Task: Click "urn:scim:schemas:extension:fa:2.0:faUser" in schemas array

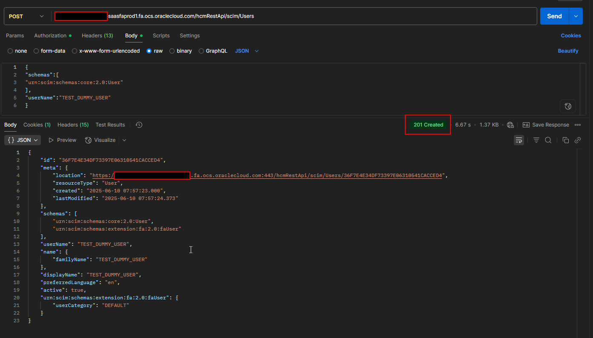Action: 117,229
